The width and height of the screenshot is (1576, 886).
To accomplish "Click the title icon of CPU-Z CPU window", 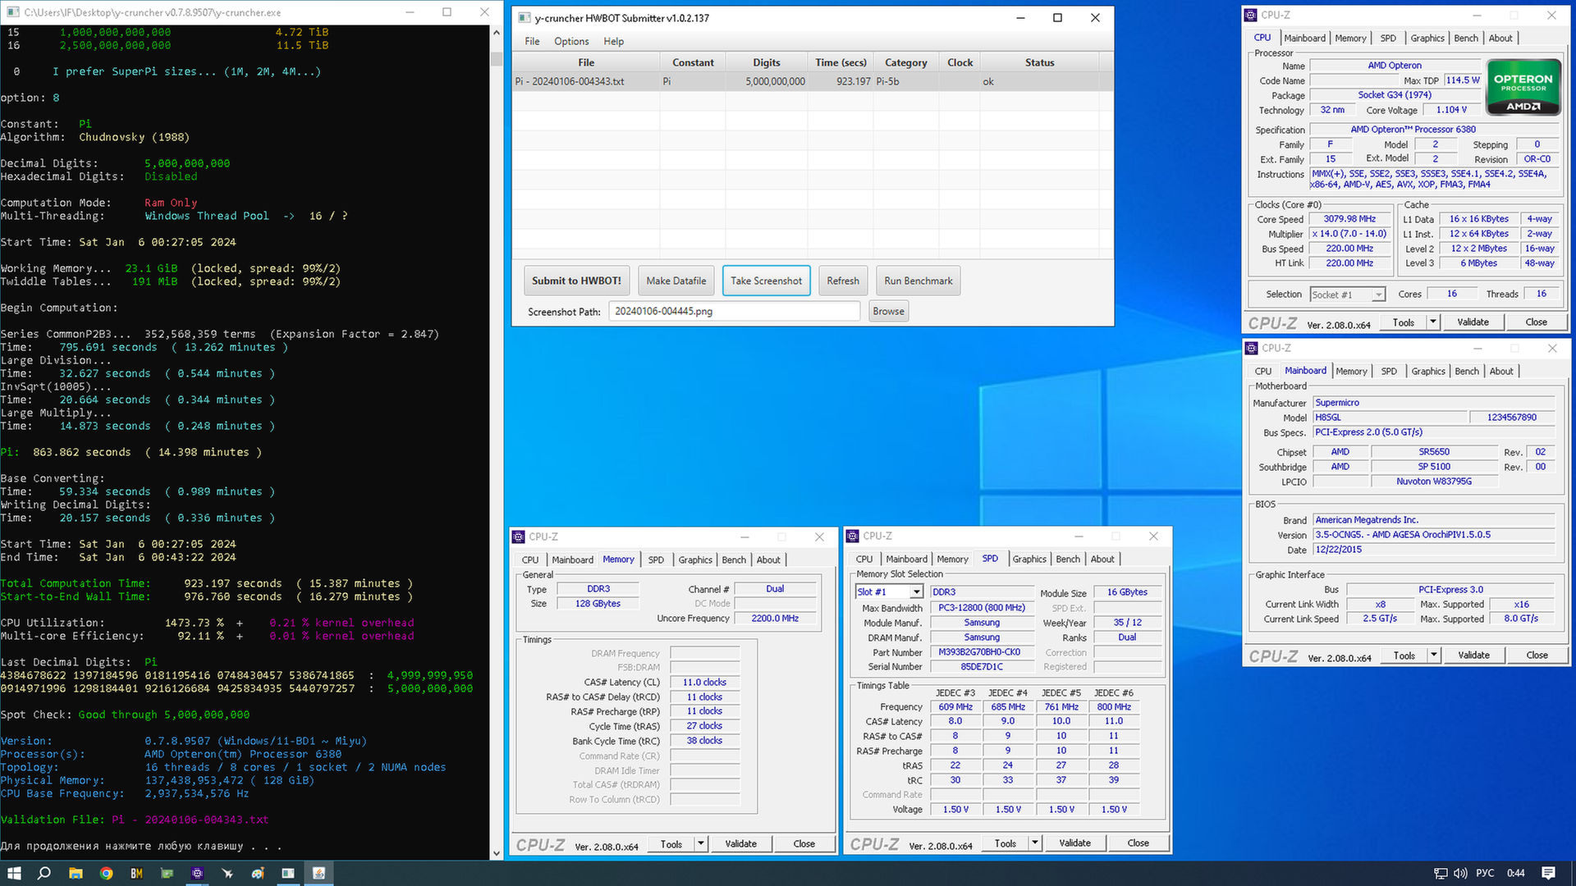I will (x=1250, y=15).
